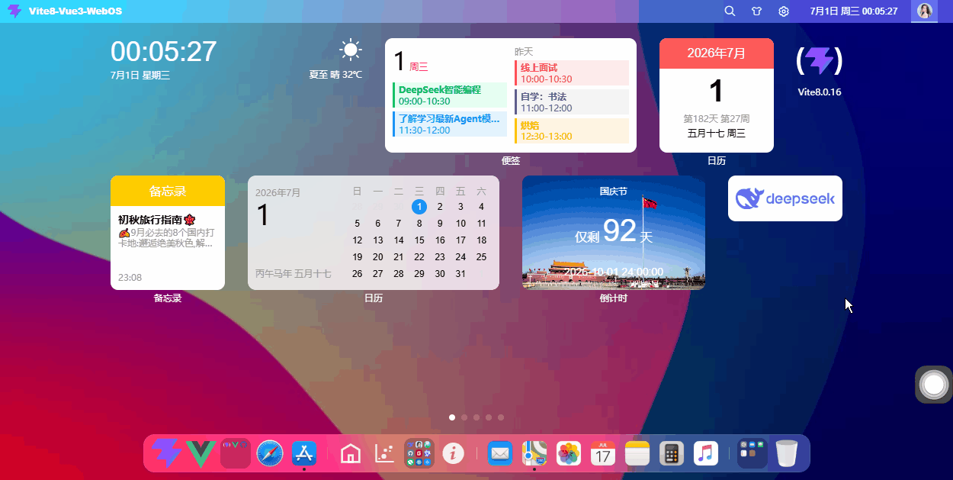Open the deepseek desktop shortcut card
This screenshot has height=480, width=953.
pyautogui.click(x=785, y=198)
